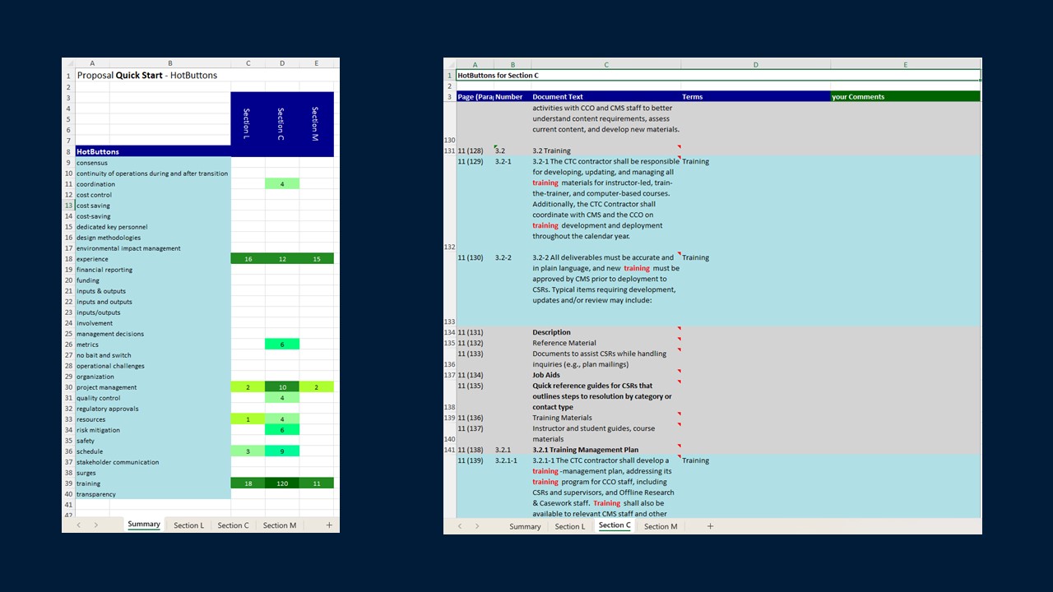Image resolution: width=1053 pixels, height=592 pixels.
Task: Click value 6 in the metrics row
Action: 282,345
